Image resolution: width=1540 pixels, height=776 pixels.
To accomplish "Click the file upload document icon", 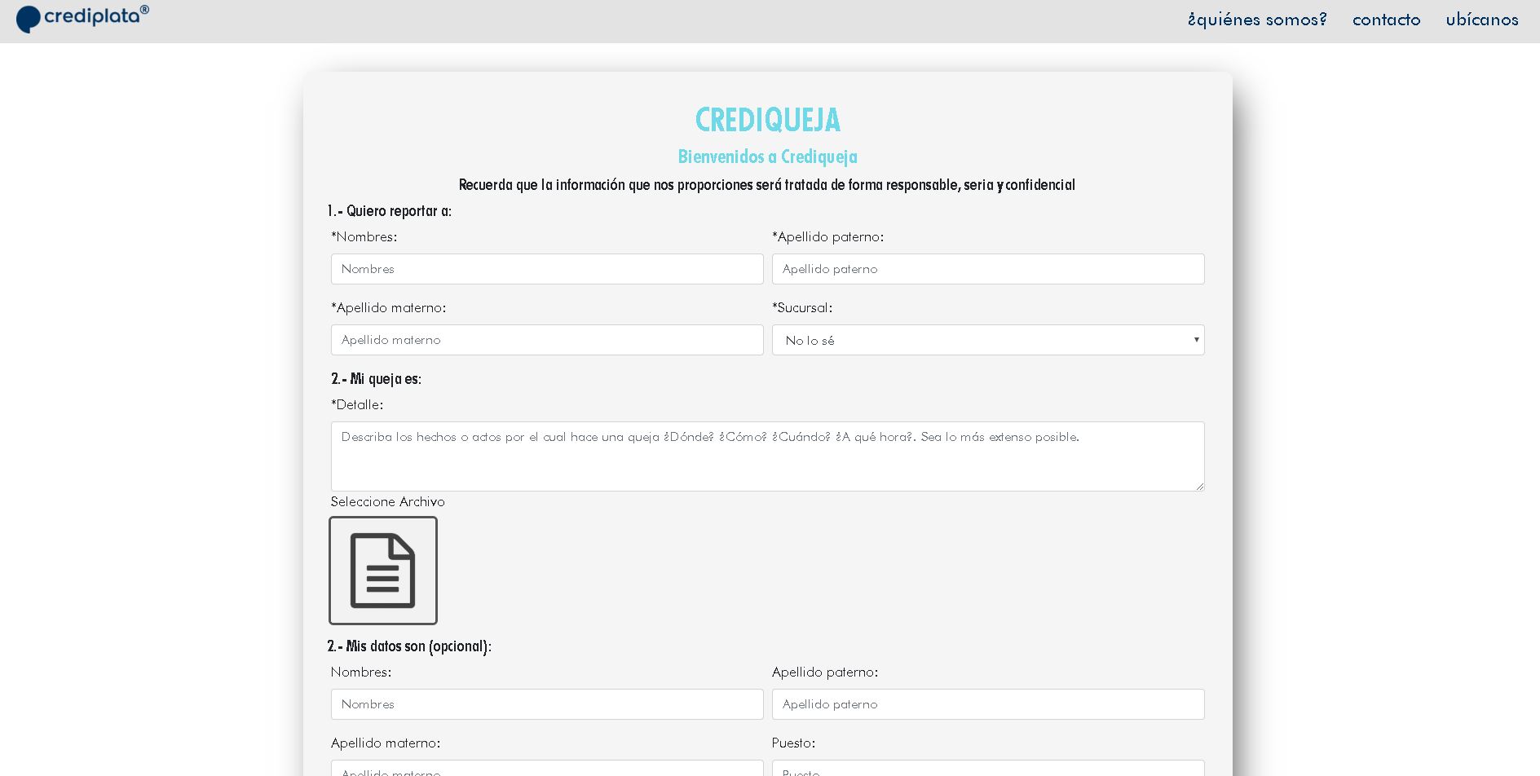I will (x=383, y=571).
